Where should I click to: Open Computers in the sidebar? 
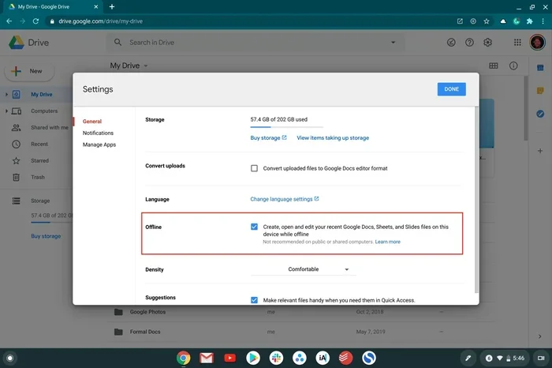click(44, 111)
